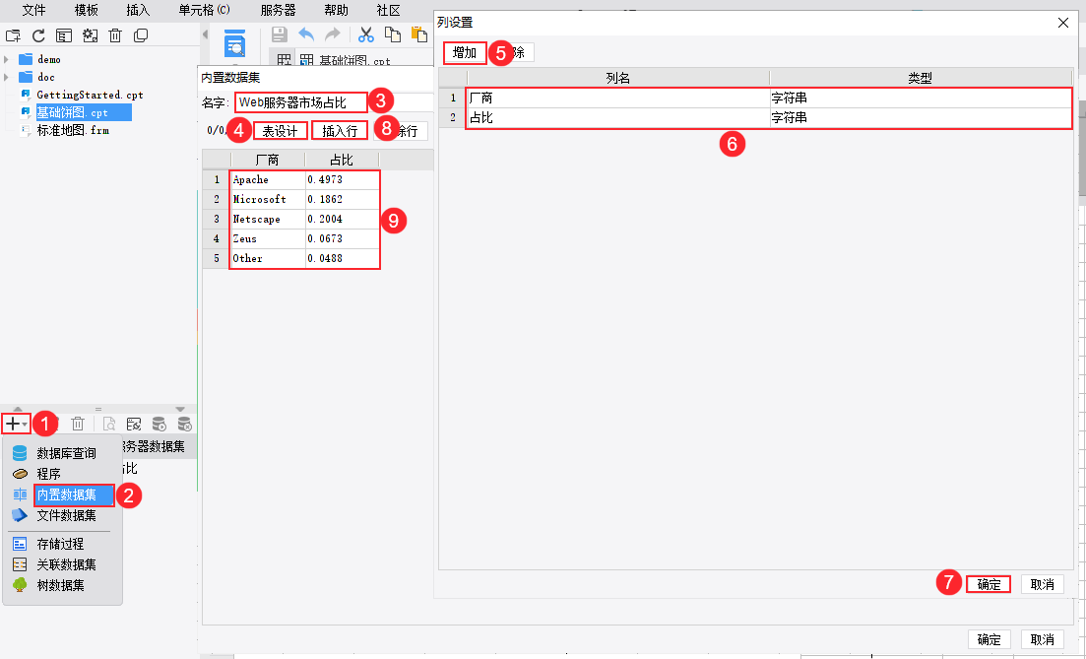Open the 插入 menu
This screenshot has height=659, width=1086.
tap(138, 10)
